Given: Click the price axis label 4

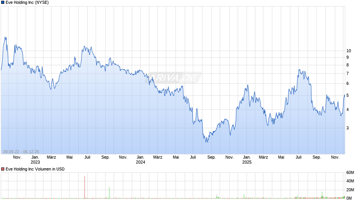Looking at the screenshot, I should [x=348, y=109].
